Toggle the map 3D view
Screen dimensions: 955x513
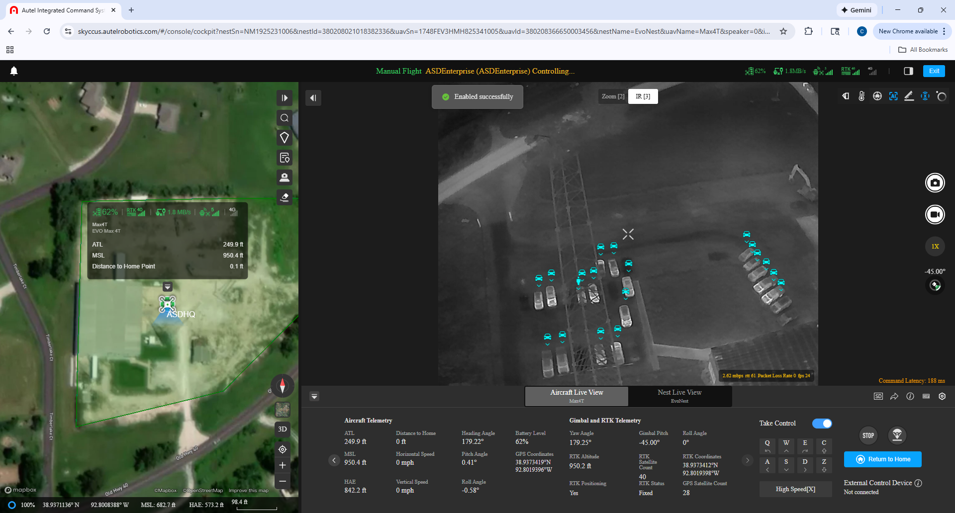[x=283, y=429]
